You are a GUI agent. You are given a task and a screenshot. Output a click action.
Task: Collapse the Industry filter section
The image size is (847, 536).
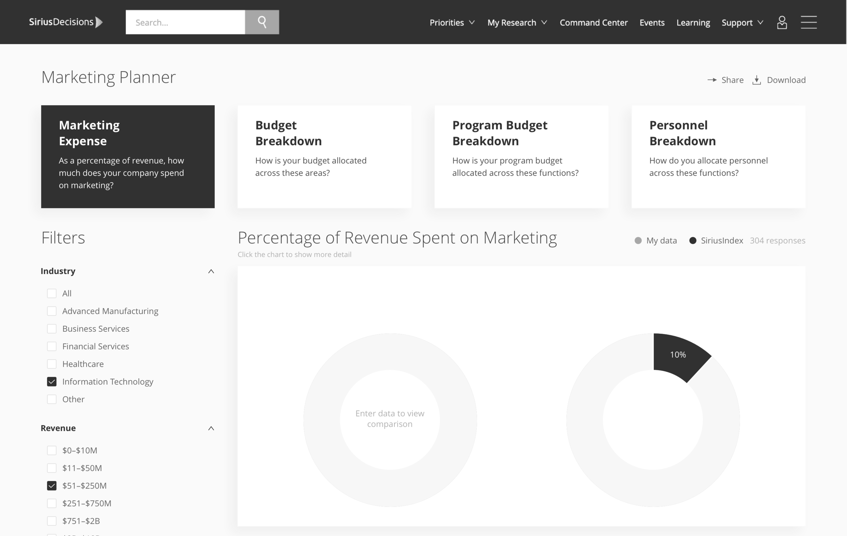211,271
